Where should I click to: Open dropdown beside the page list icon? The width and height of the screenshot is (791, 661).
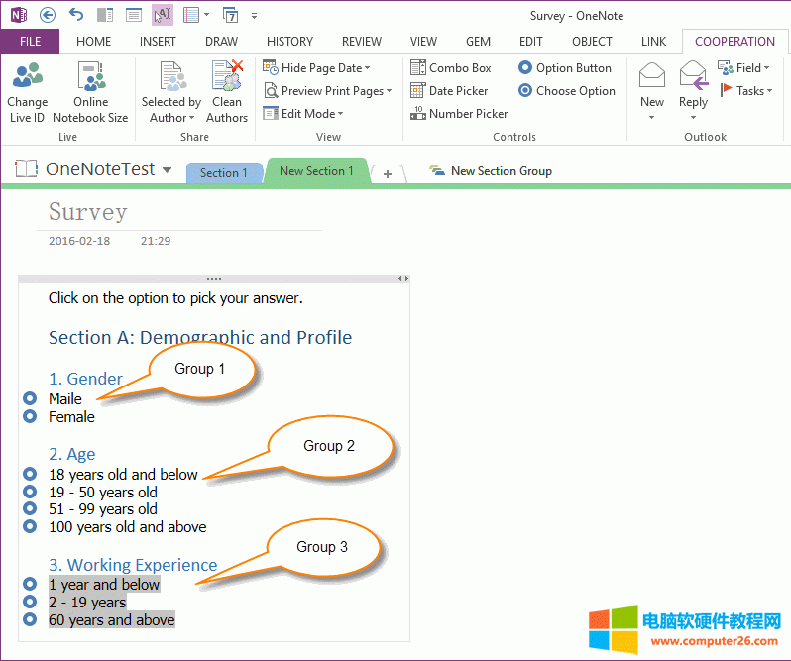pos(207,15)
